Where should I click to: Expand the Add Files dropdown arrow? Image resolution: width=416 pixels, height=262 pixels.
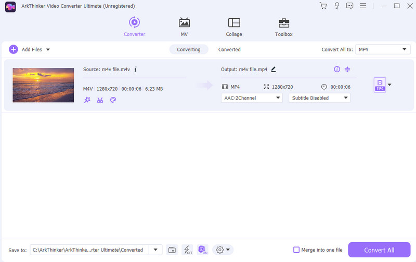click(x=48, y=49)
